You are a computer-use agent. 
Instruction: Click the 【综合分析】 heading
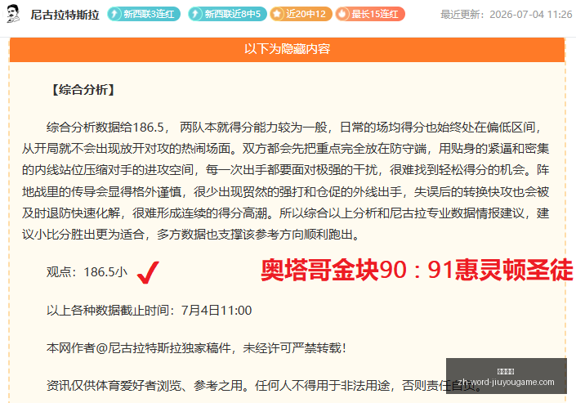pyautogui.click(x=83, y=89)
